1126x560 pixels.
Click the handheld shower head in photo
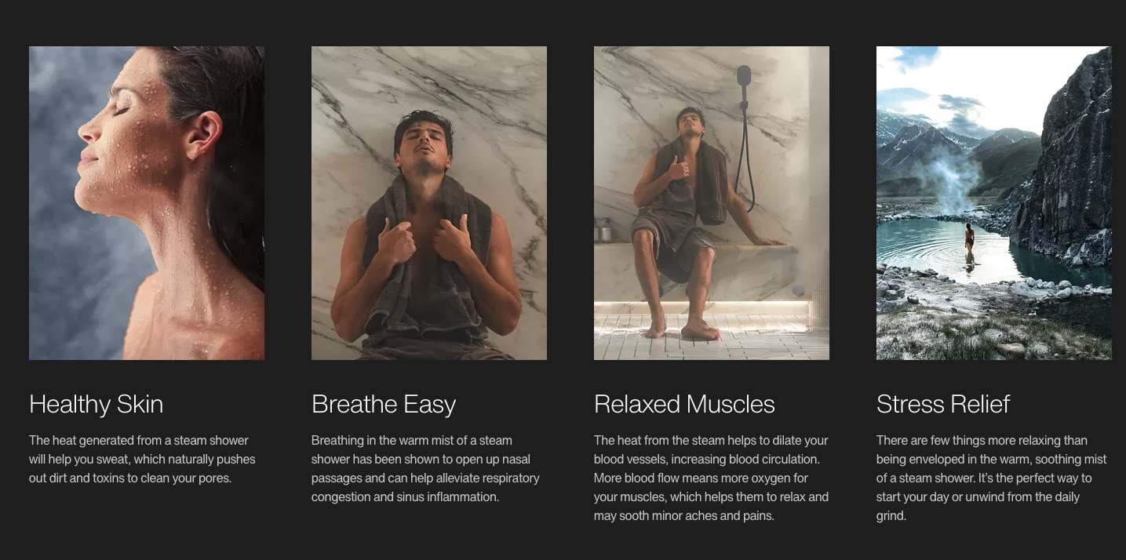(744, 78)
